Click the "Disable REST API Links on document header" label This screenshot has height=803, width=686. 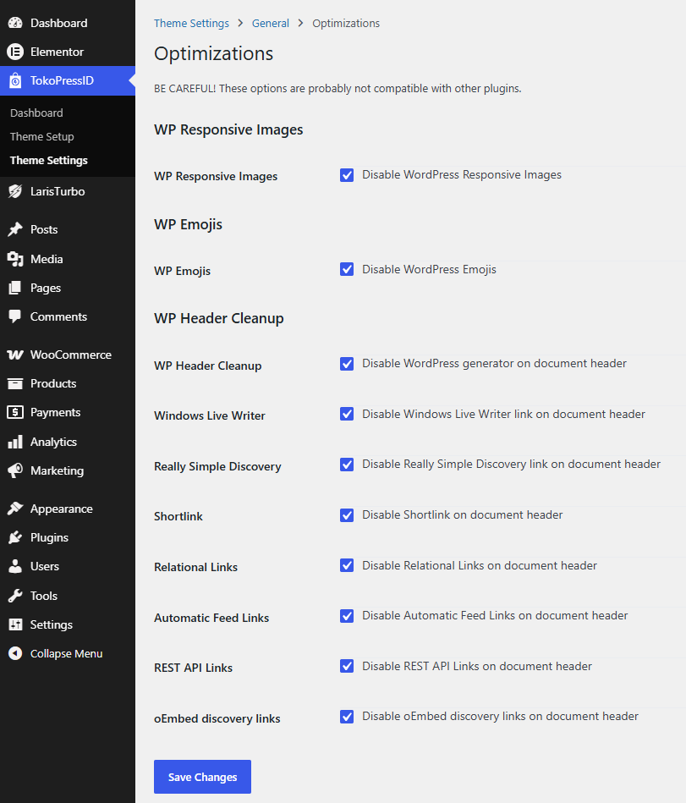(x=476, y=666)
